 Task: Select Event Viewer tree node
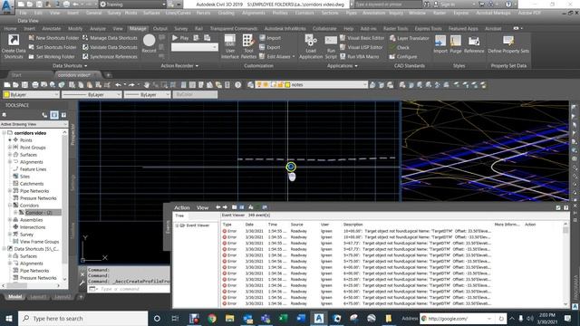[198, 225]
